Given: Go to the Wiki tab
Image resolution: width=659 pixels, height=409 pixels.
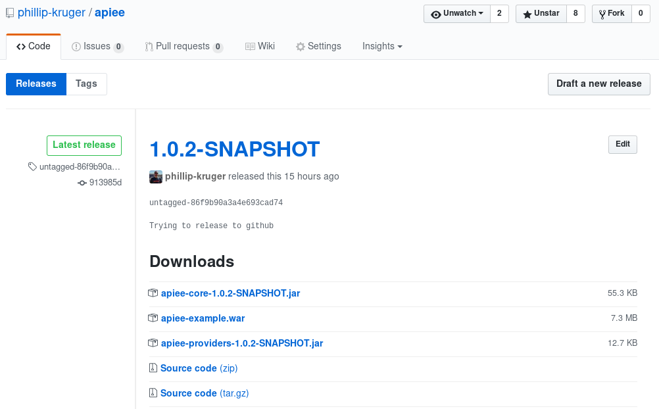Looking at the screenshot, I should pos(260,46).
